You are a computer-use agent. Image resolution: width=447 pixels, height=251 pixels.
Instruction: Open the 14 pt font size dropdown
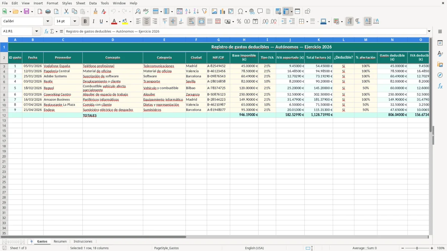(74, 22)
